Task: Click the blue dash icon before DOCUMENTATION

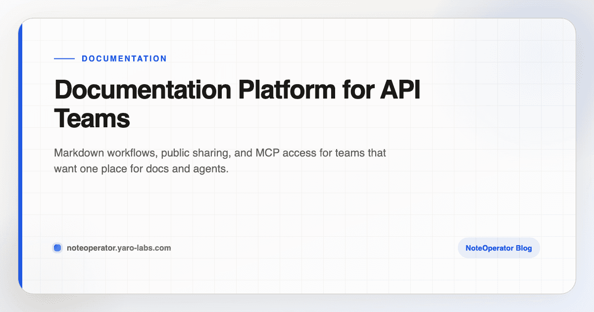Action: (x=63, y=58)
